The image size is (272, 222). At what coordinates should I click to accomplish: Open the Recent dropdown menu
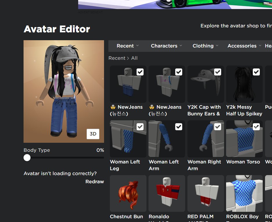click(128, 46)
